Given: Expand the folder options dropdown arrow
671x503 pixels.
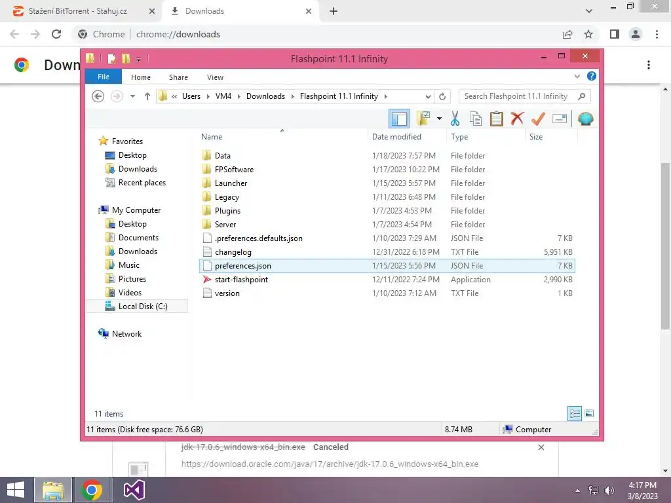Looking at the screenshot, I should [x=439, y=119].
